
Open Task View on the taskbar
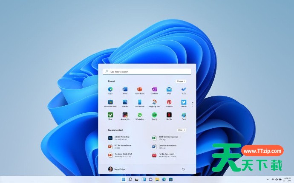[137, 180]
